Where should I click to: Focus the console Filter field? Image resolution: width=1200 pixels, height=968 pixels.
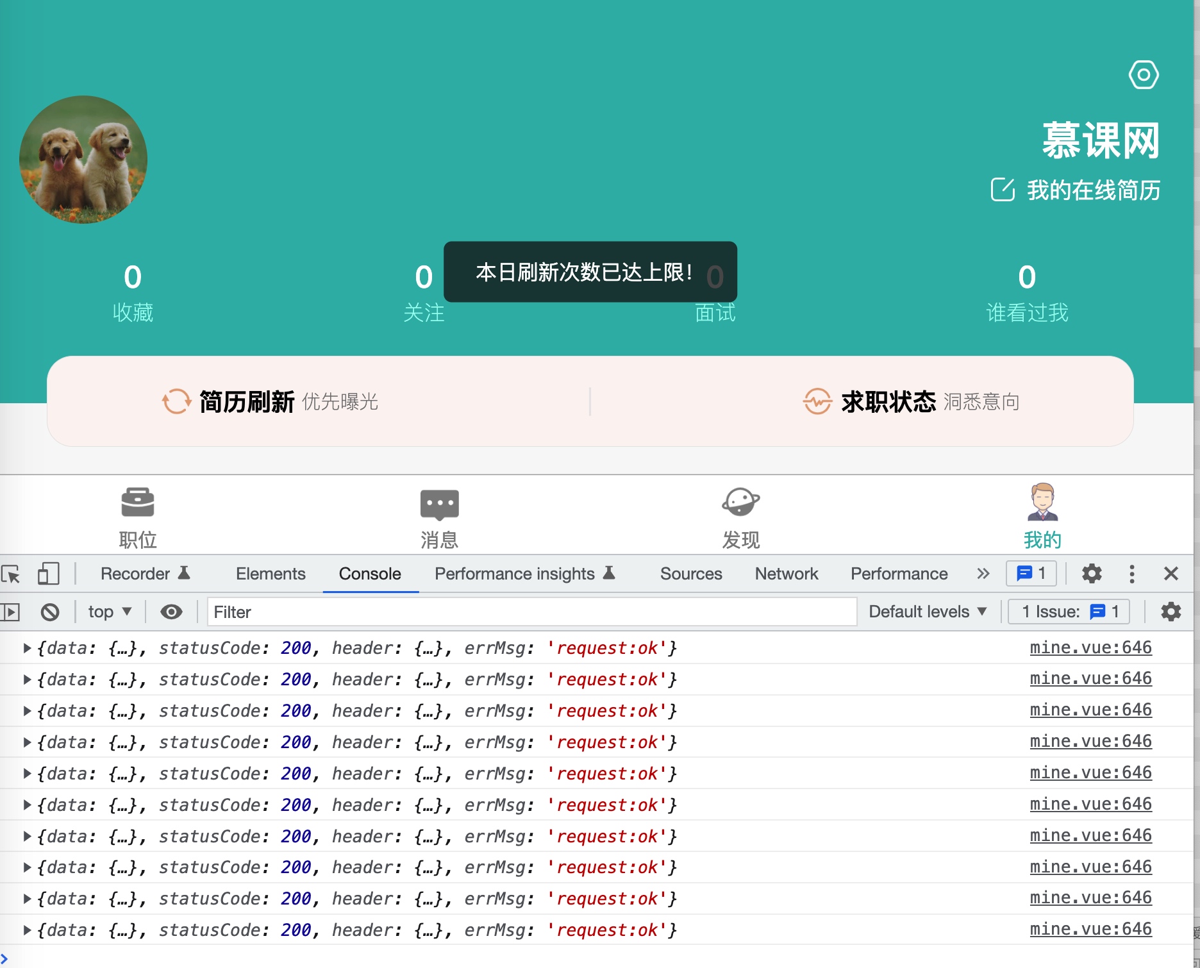click(x=532, y=612)
